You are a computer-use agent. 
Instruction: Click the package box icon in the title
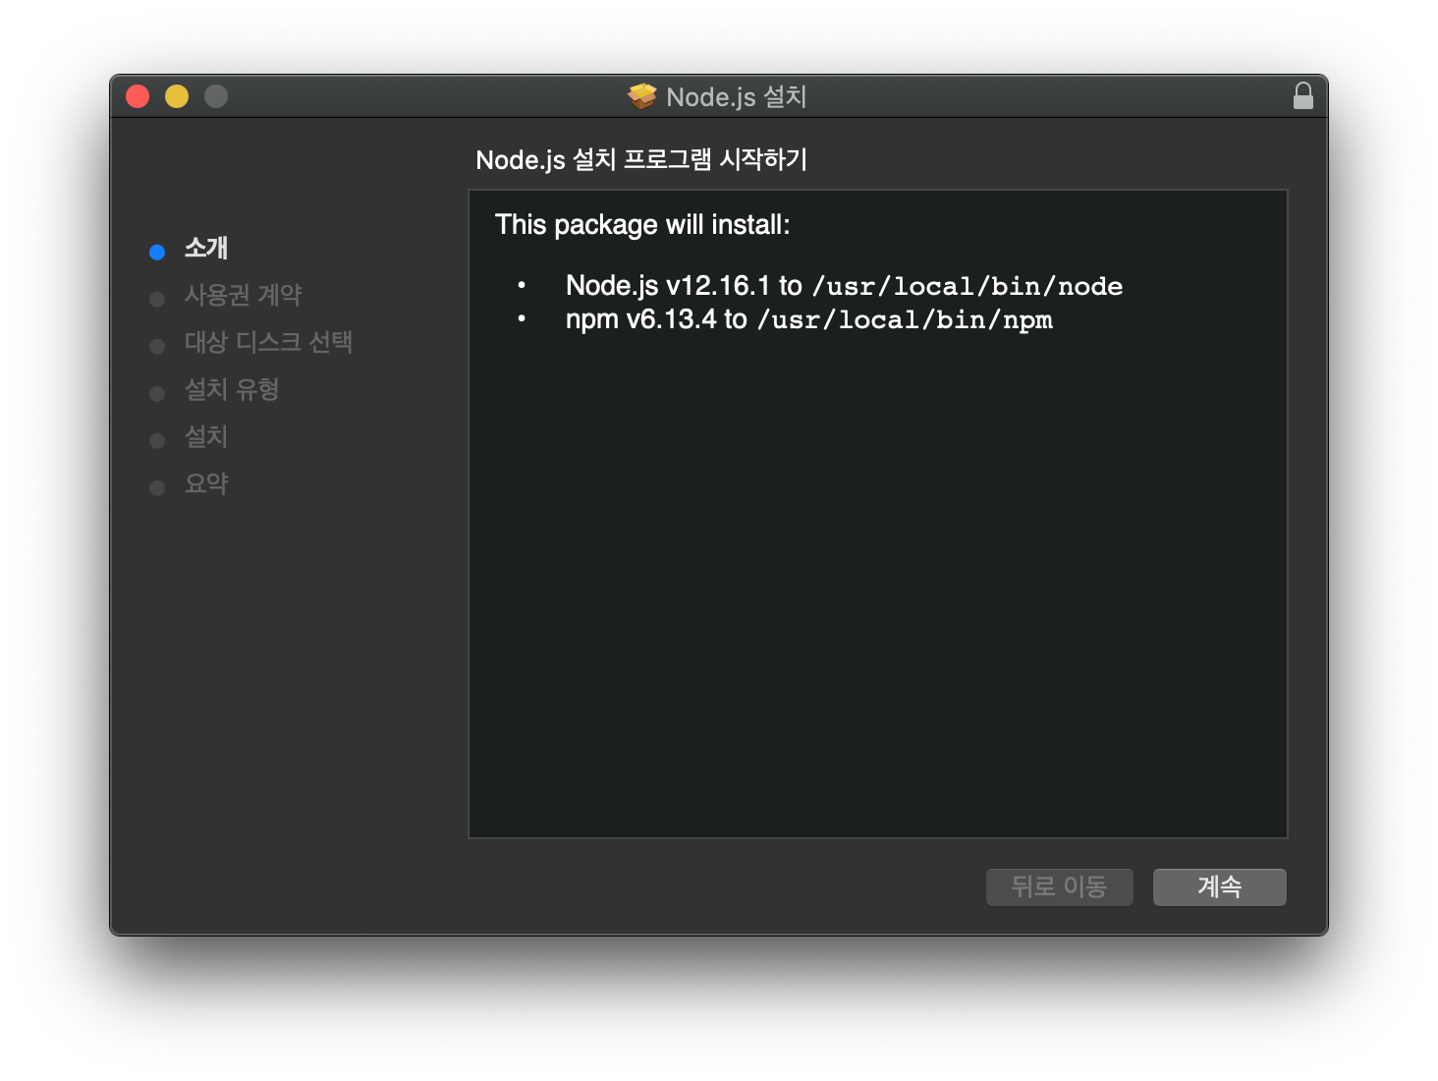pyautogui.click(x=642, y=96)
